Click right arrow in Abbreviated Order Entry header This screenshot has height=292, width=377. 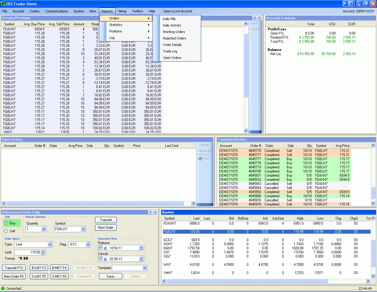pos(155,212)
